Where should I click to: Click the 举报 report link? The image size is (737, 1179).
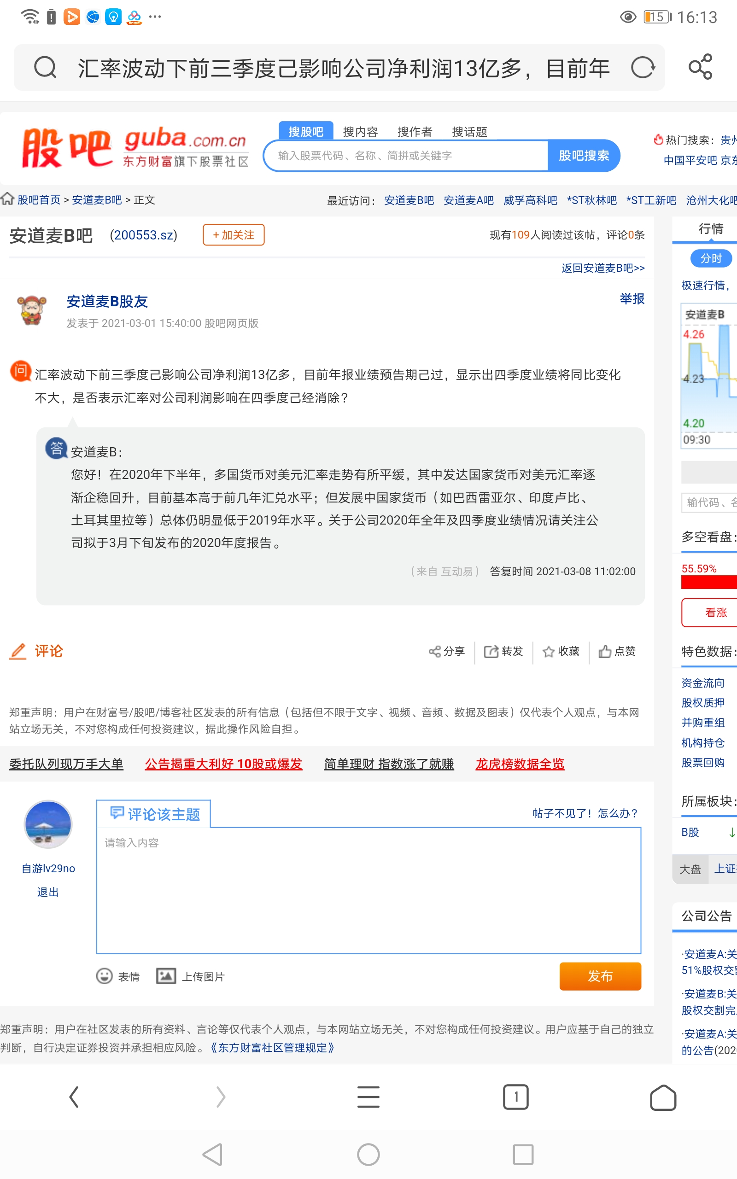[632, 298]
